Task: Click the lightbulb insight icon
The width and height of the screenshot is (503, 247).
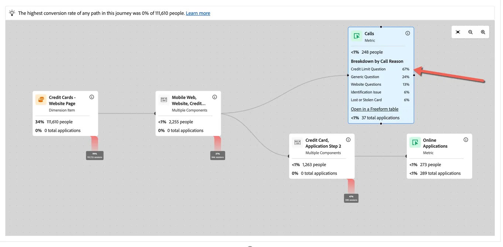Action: pos(12,13)
